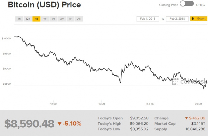Display All-time price history
Screen dimensions: 208x136
coord(79,19)
